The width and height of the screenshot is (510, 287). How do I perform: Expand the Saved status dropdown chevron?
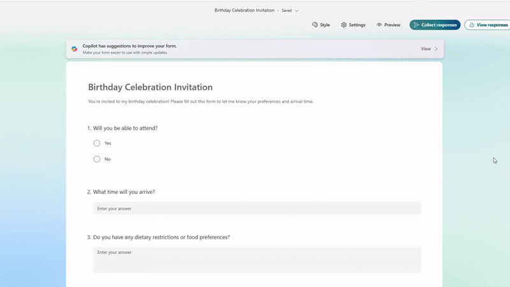(296, 11)
